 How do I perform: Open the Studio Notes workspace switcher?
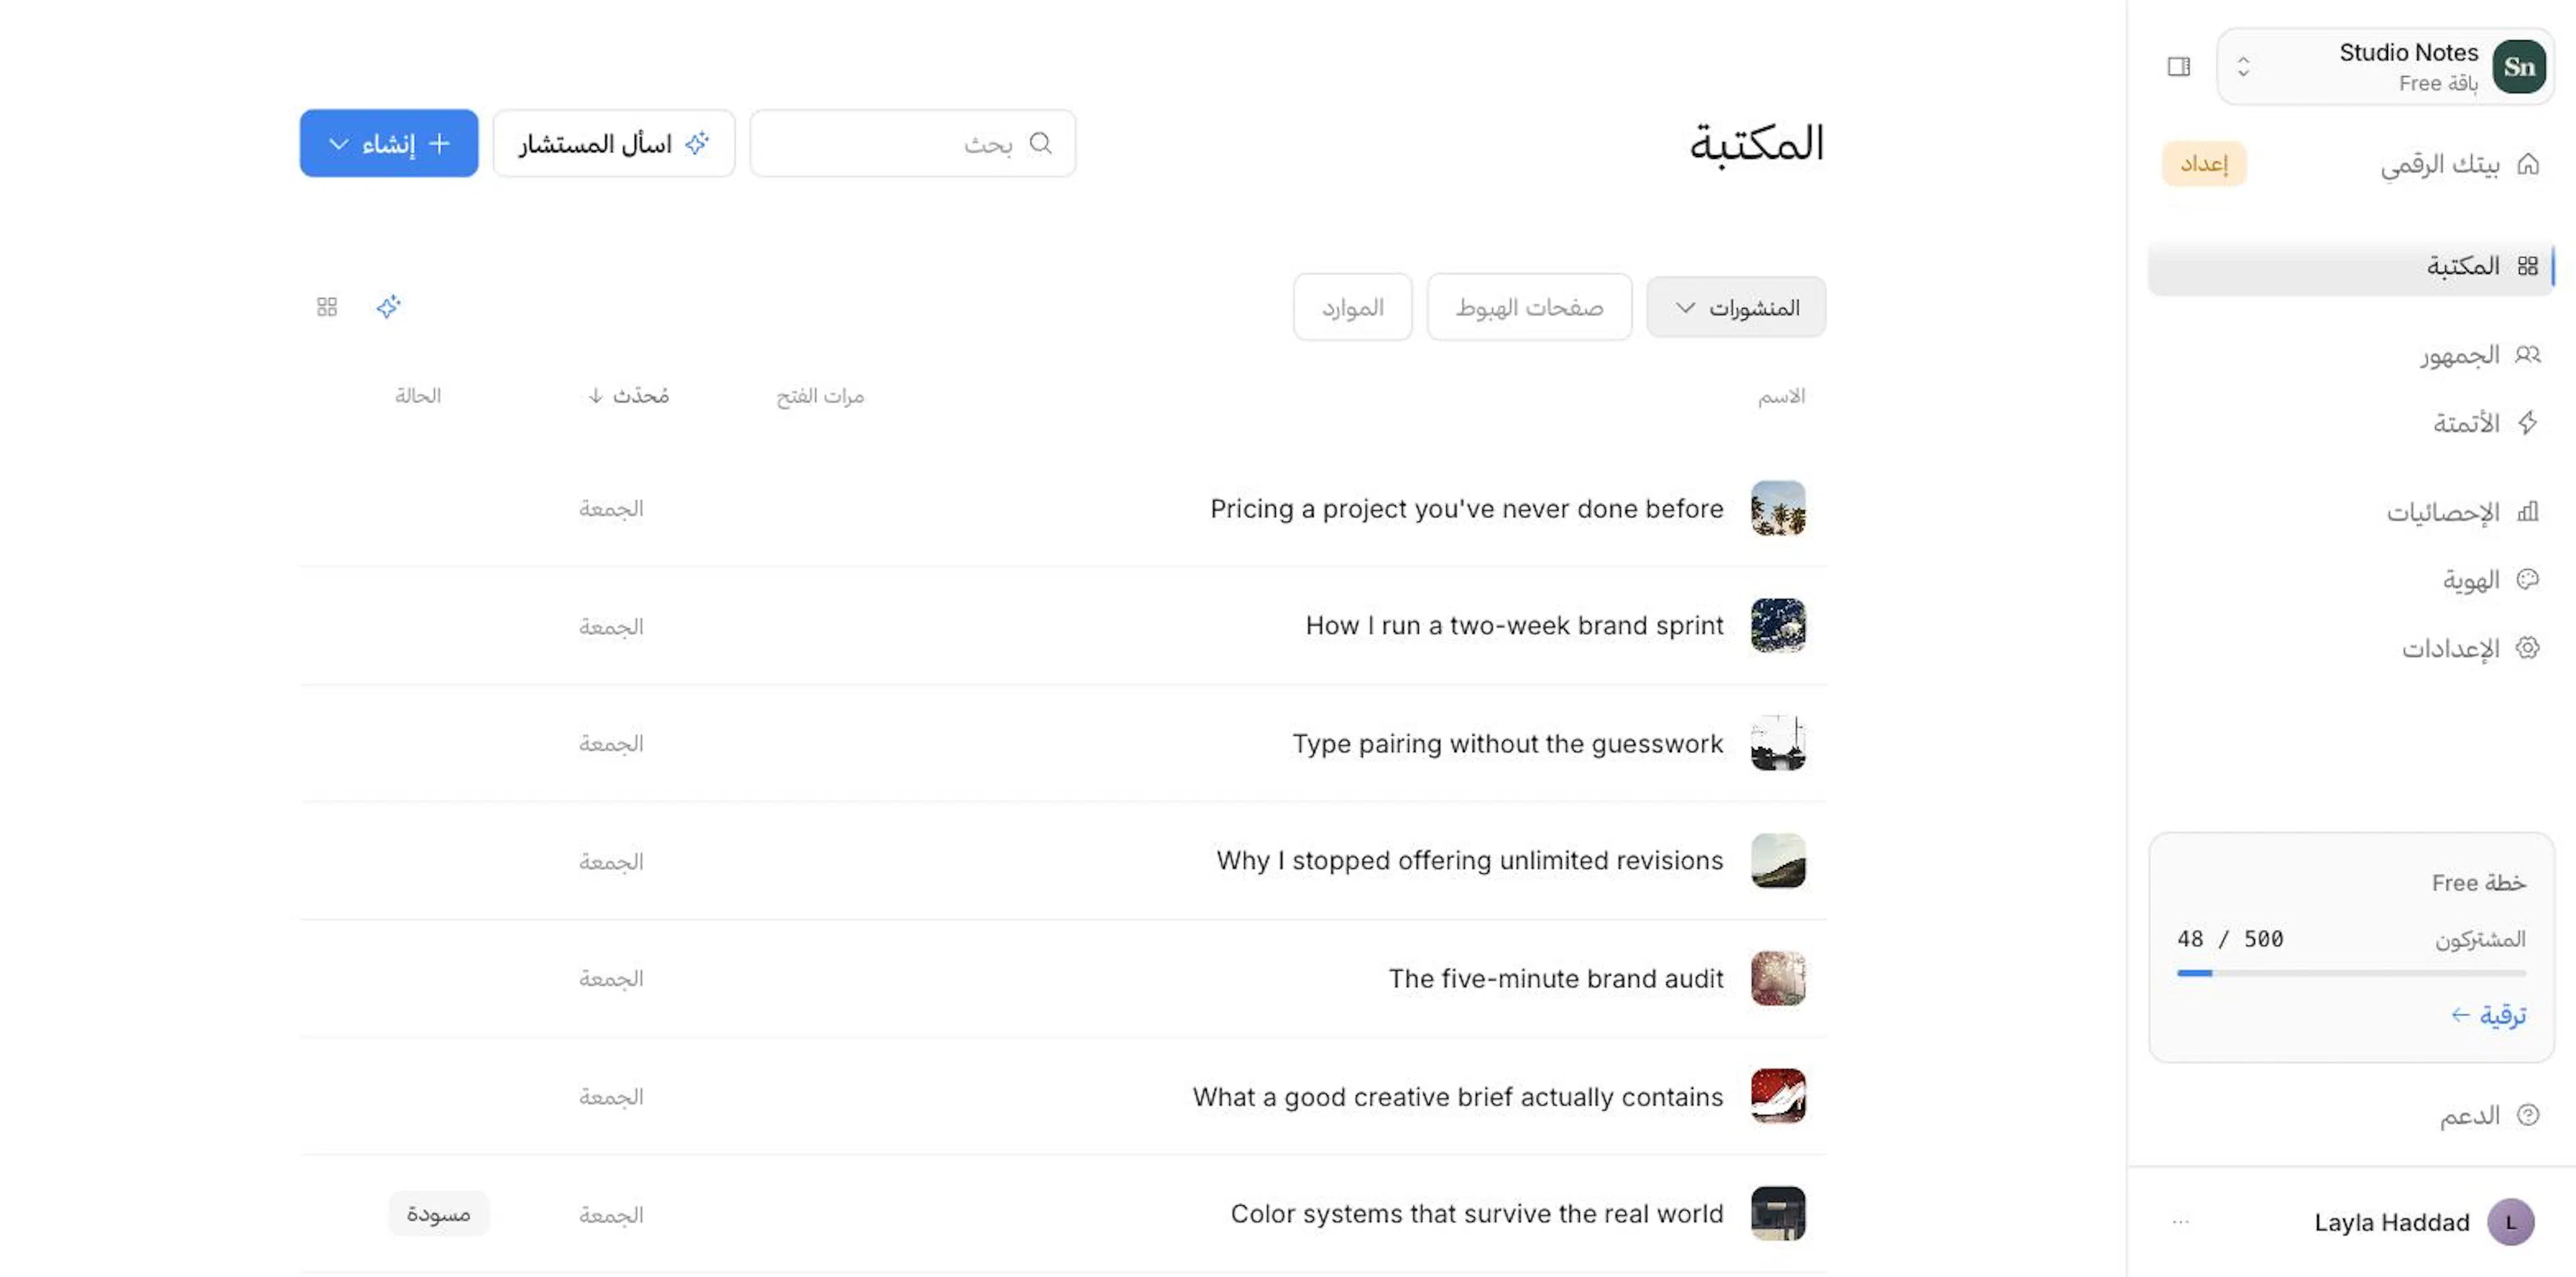[2385, 66]
